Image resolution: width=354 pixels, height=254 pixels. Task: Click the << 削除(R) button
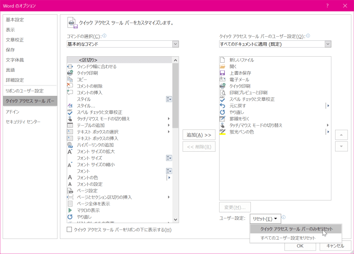199,147
